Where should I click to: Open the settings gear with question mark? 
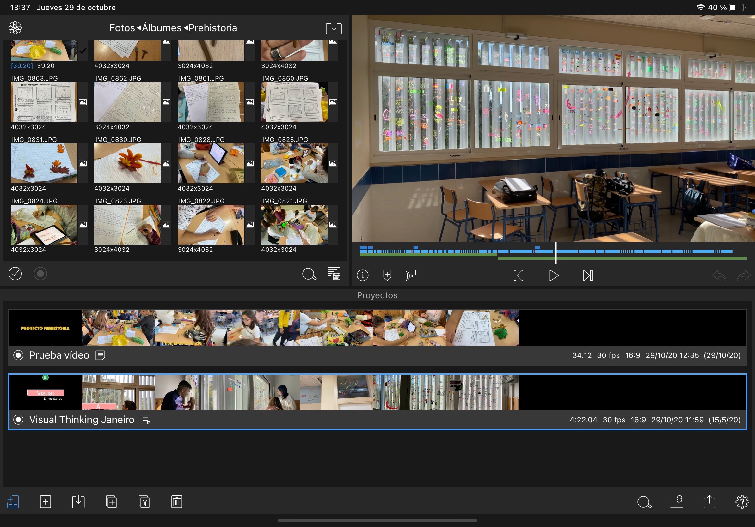[742, 502]
